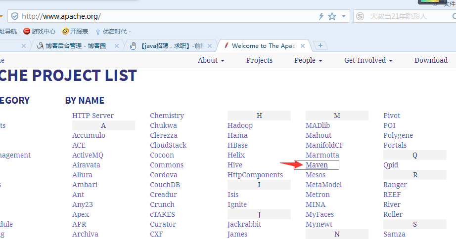Open 游戏中心 bookmark
456x239 pixels.
click(x=39, y=32)
